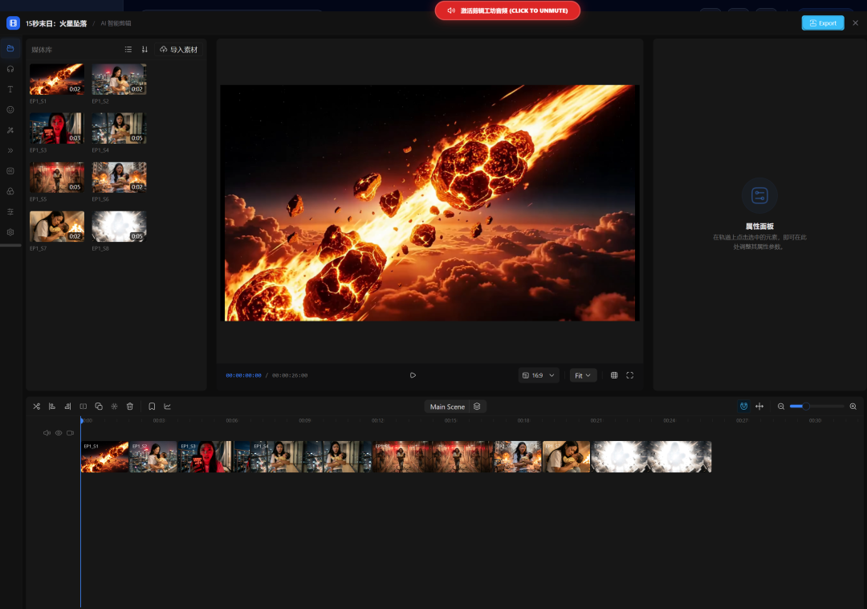Open the 16:9 aspect ratio dropdown
The height and width of the screenshot is (609, 867).
point(538,375)
